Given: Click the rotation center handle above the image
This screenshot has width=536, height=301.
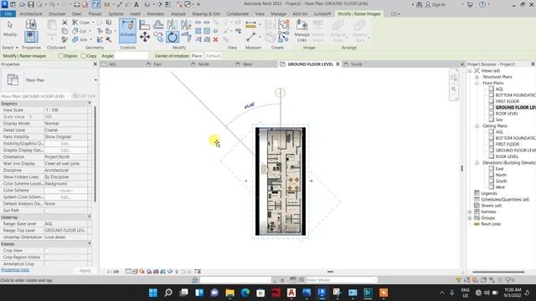Looking at the screenshot, I should 280,93.
